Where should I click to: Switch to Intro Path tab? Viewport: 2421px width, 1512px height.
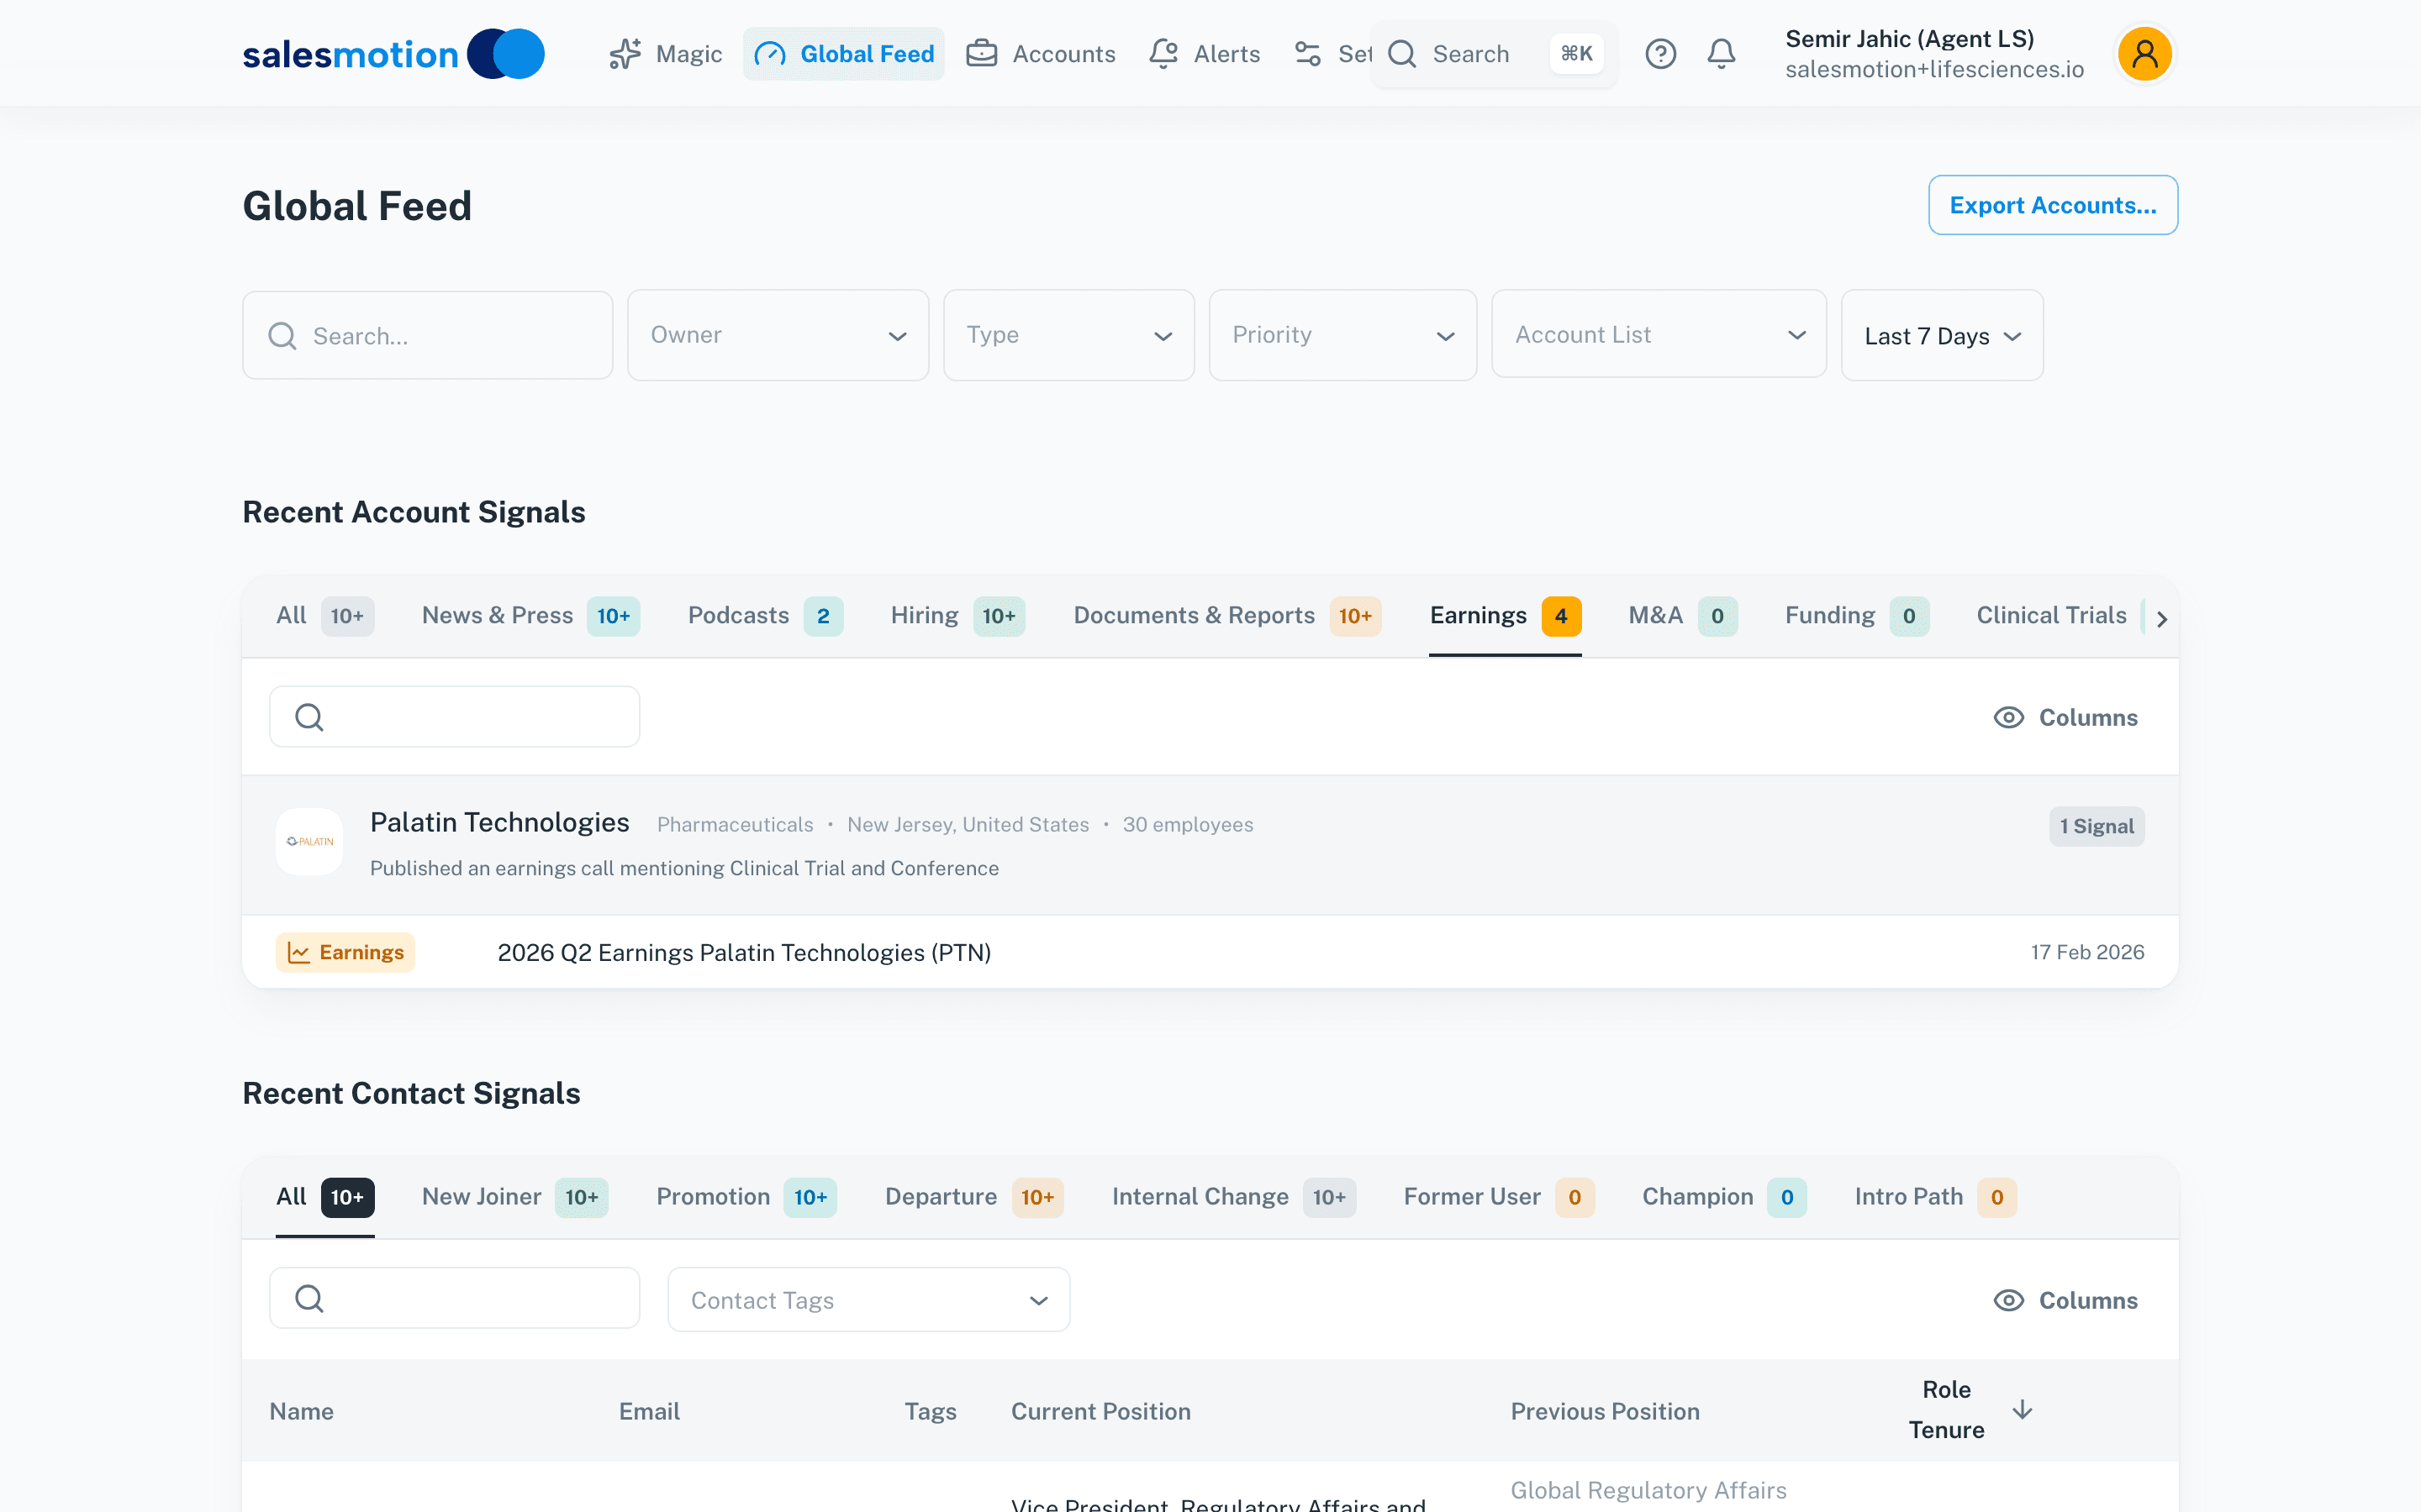[x=1936, y=1197]
